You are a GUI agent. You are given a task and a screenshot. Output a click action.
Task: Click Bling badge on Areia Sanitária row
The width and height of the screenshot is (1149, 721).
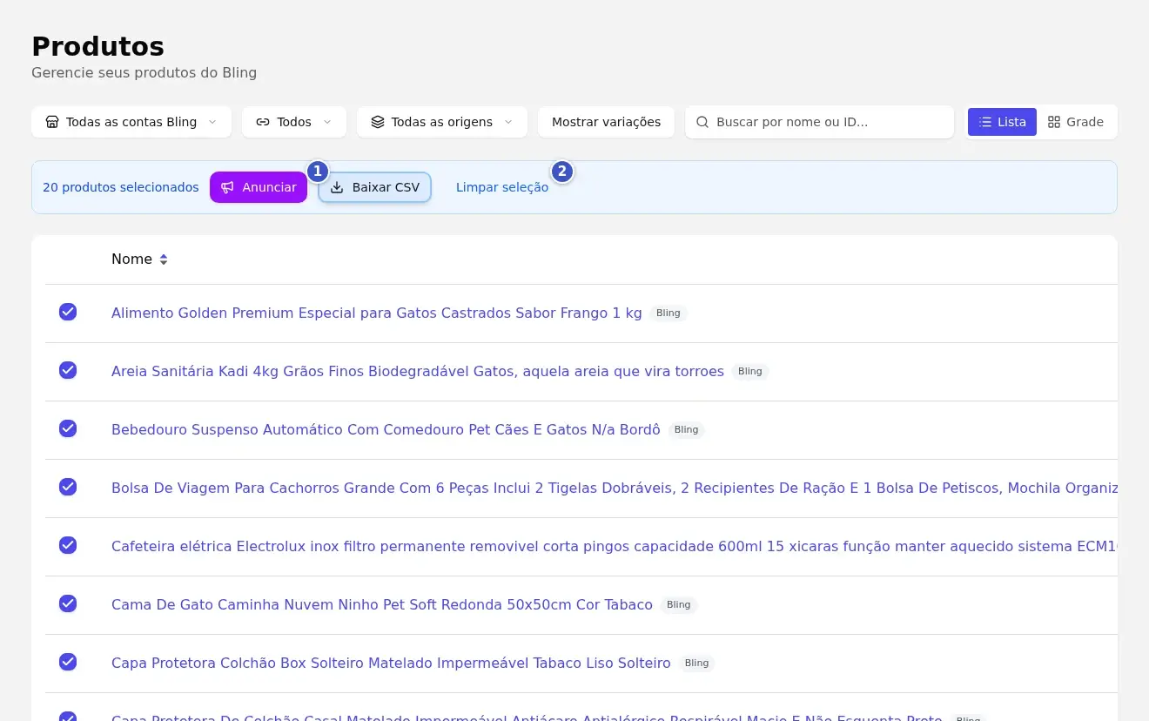point(750,371)
